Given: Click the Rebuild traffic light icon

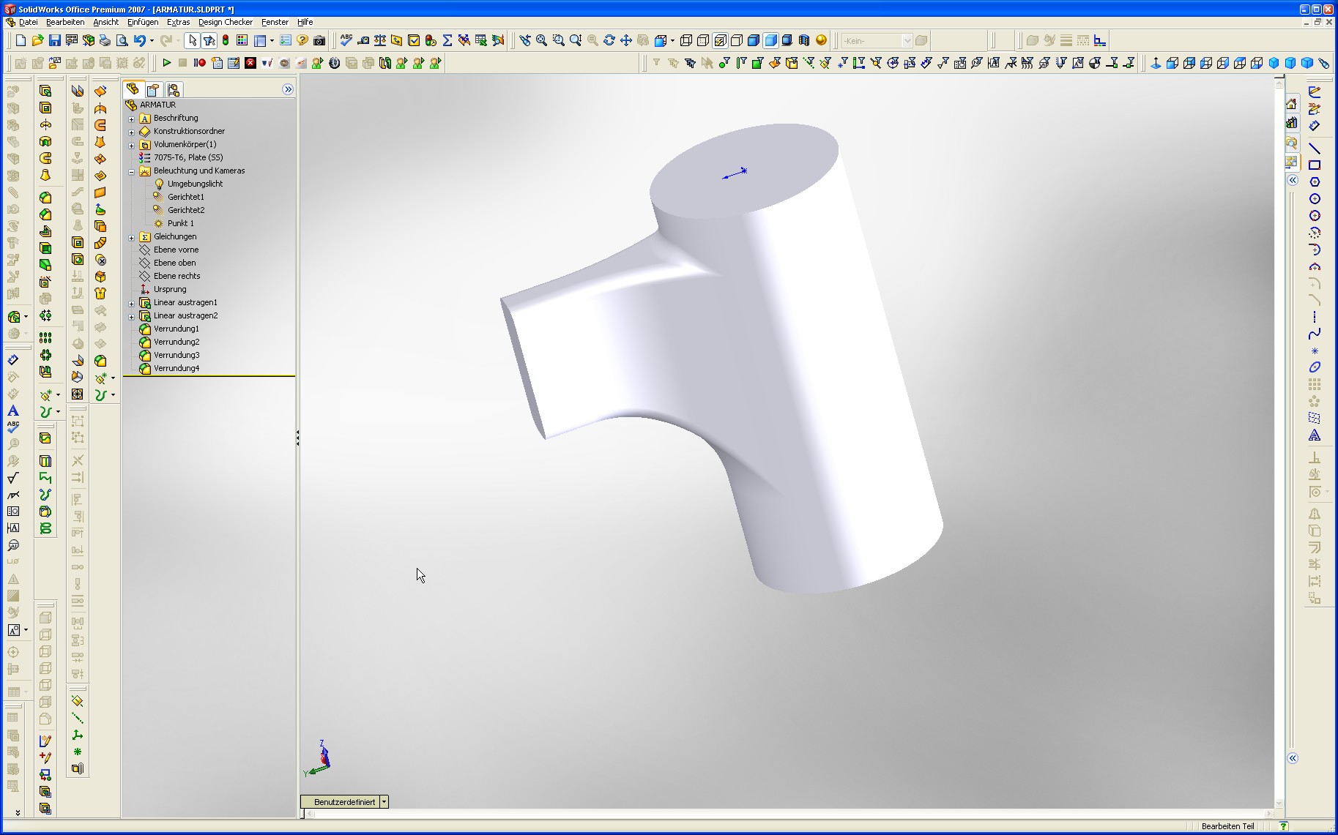Looking at the screenshot, I should click(x=226, y=41).
